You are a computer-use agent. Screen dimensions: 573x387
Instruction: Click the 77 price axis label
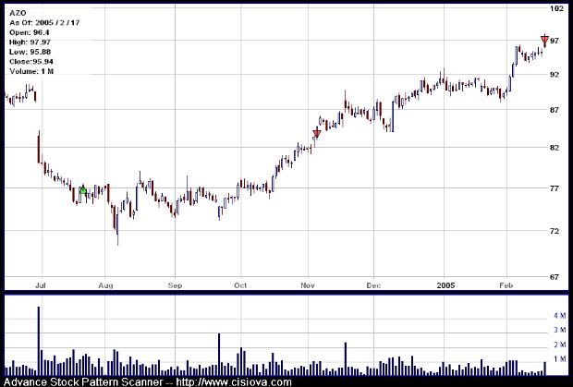(x=555, y=188)
